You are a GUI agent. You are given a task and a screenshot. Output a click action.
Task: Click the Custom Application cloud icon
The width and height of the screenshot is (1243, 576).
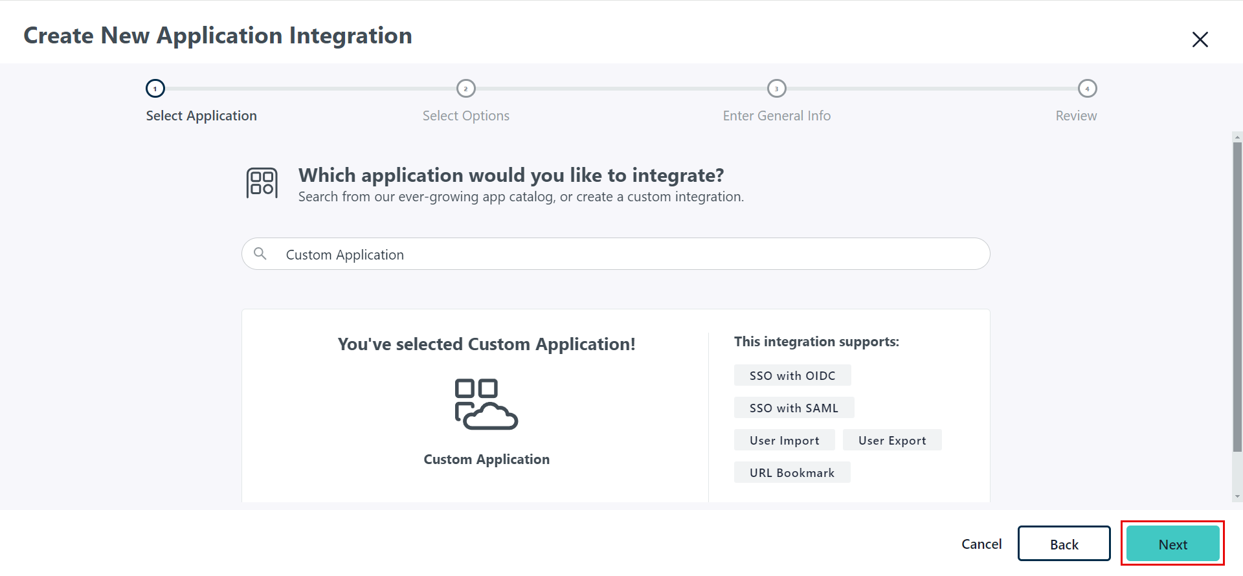coord(486,404)
